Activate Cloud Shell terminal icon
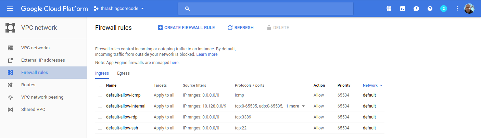 (403, 9)
